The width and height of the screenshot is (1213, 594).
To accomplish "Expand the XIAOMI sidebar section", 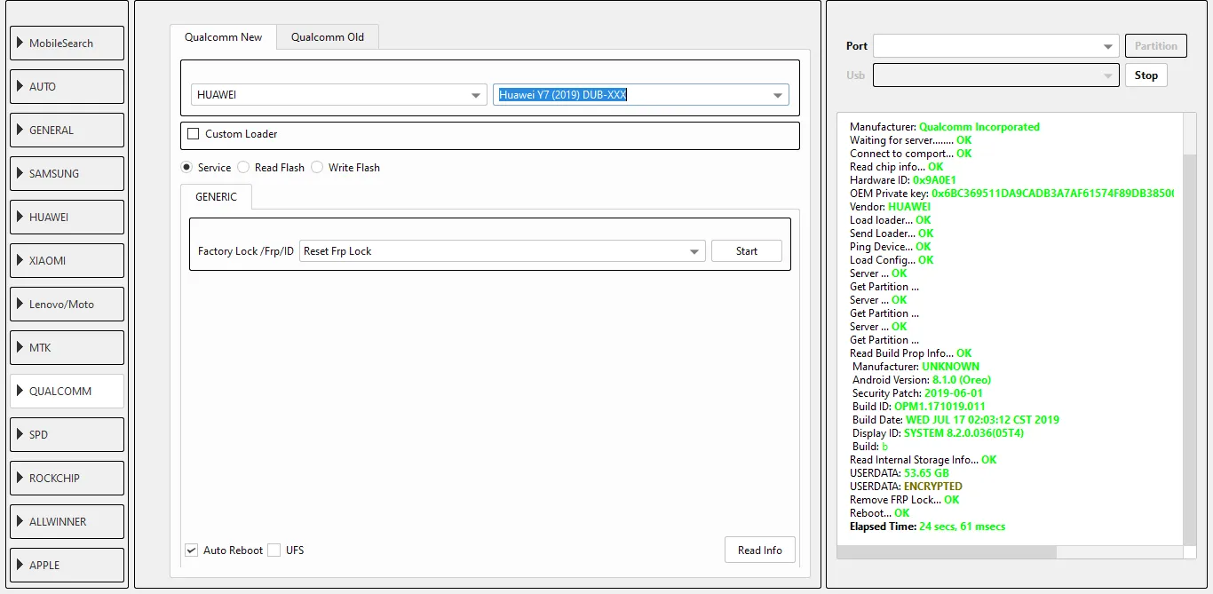I will pos(67,261).
